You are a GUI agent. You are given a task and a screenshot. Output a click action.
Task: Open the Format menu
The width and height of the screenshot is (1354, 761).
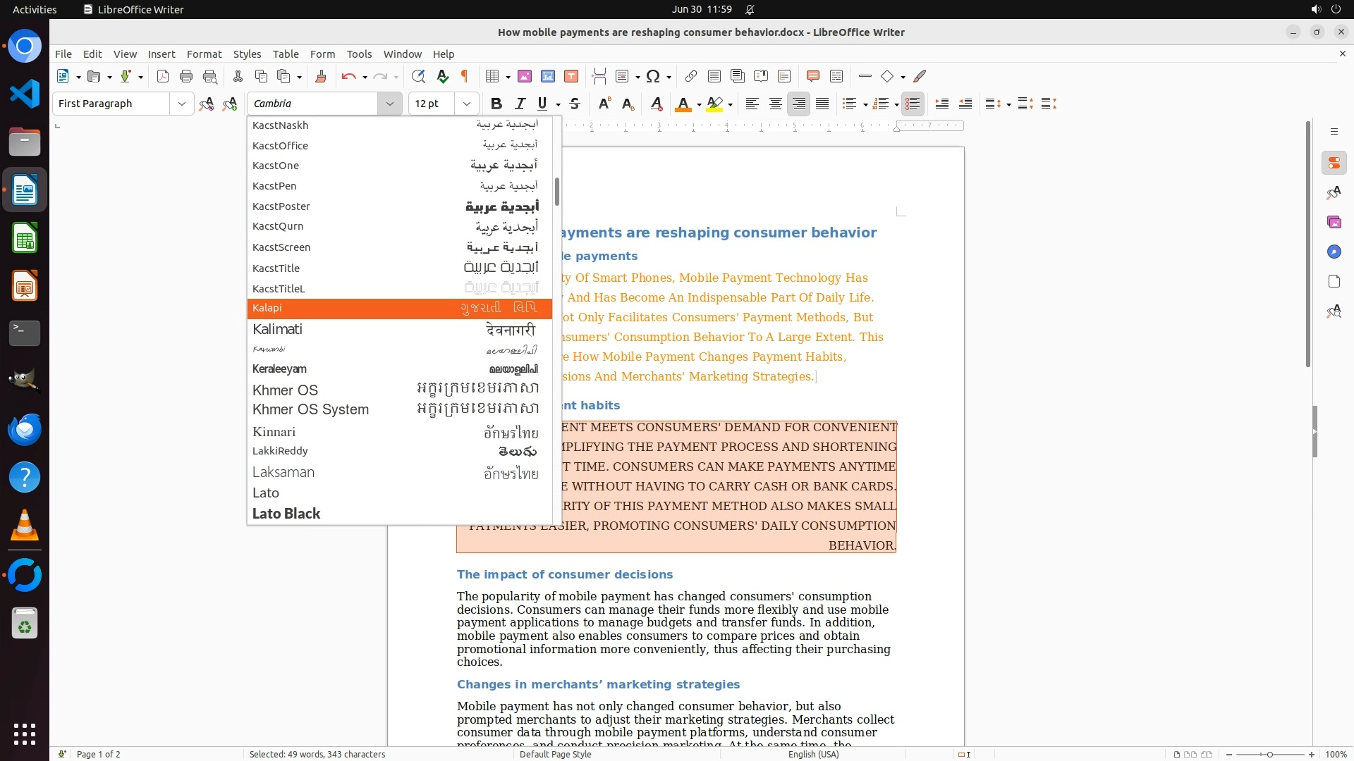[x=204, y=54]
